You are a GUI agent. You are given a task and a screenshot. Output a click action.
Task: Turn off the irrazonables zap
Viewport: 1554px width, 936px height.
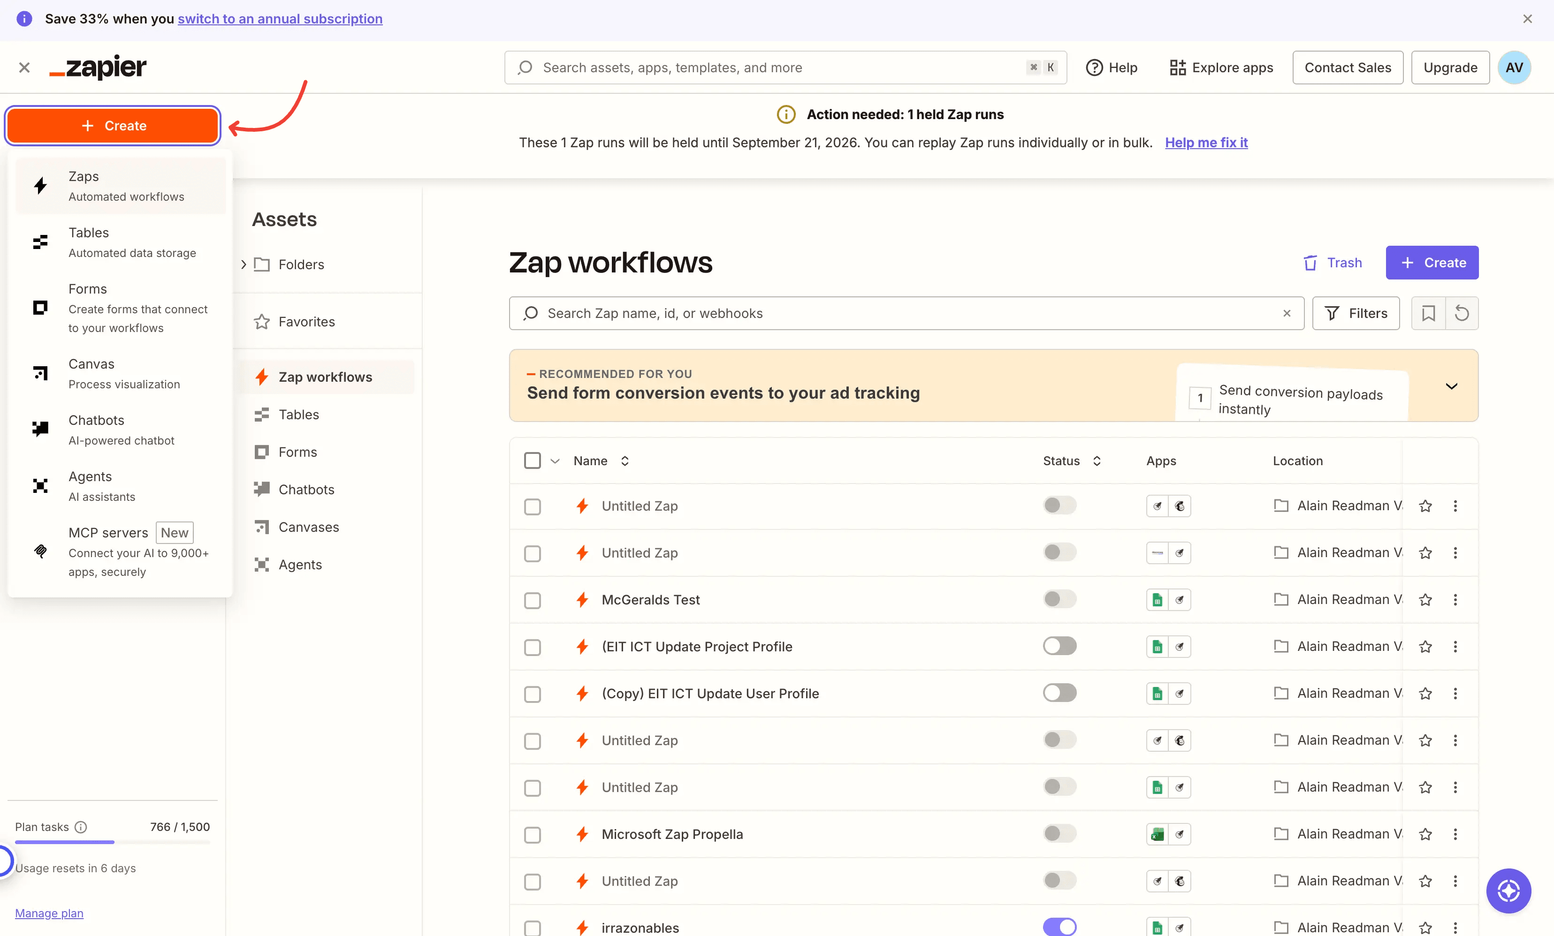click(1059, 927)
